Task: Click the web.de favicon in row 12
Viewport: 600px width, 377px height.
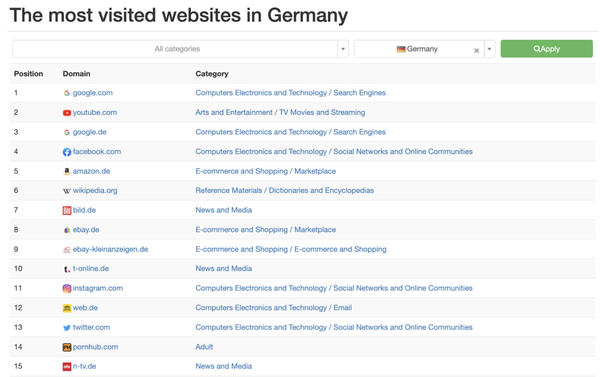Action: (67, 308)
